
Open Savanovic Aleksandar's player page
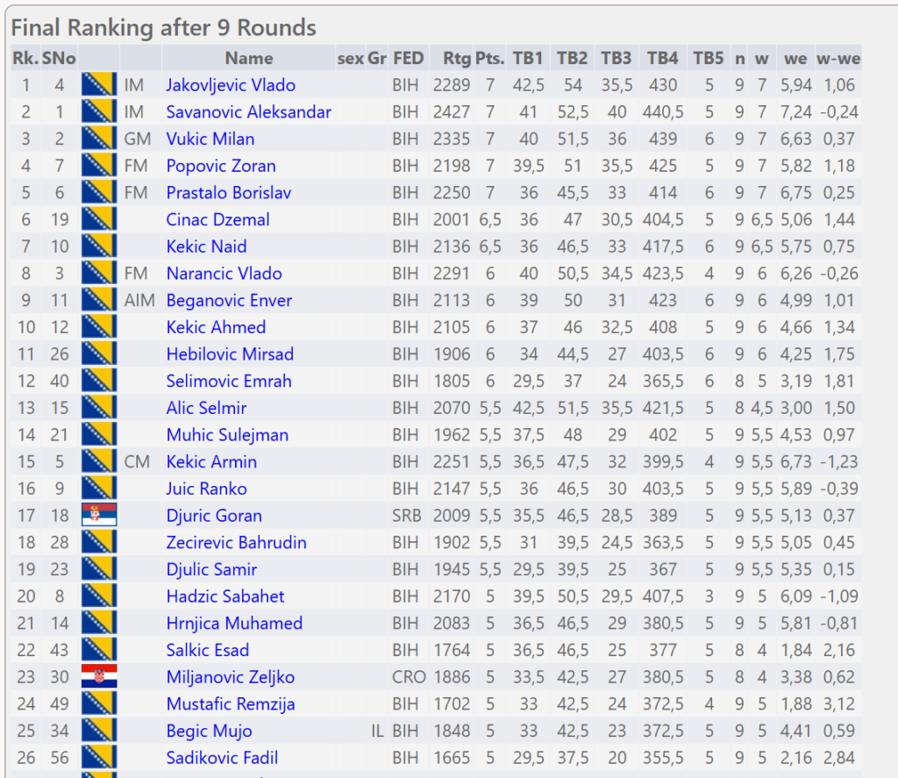coord(249,112)
